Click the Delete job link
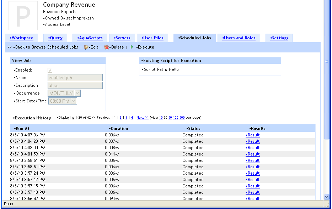This screenshot has height=209, width=332. (117, 47)
